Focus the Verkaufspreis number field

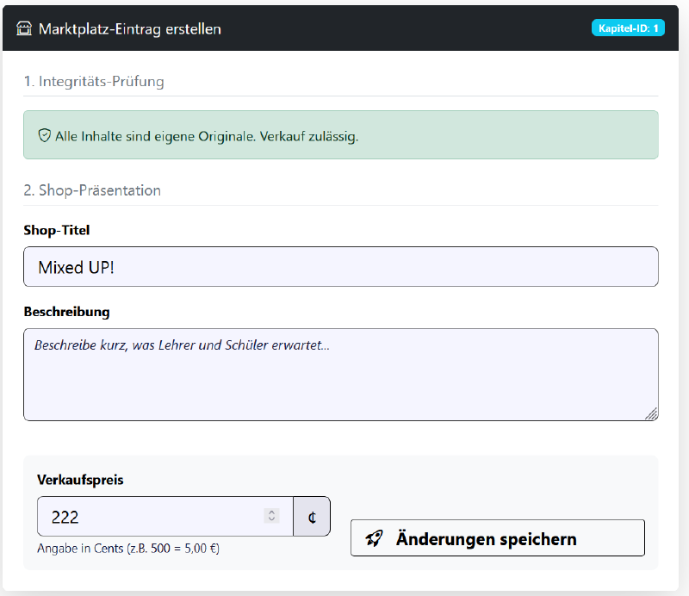(165, 517)
